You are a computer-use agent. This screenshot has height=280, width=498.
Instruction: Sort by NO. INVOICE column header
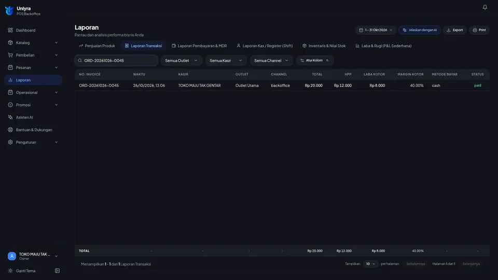(90, 74)
